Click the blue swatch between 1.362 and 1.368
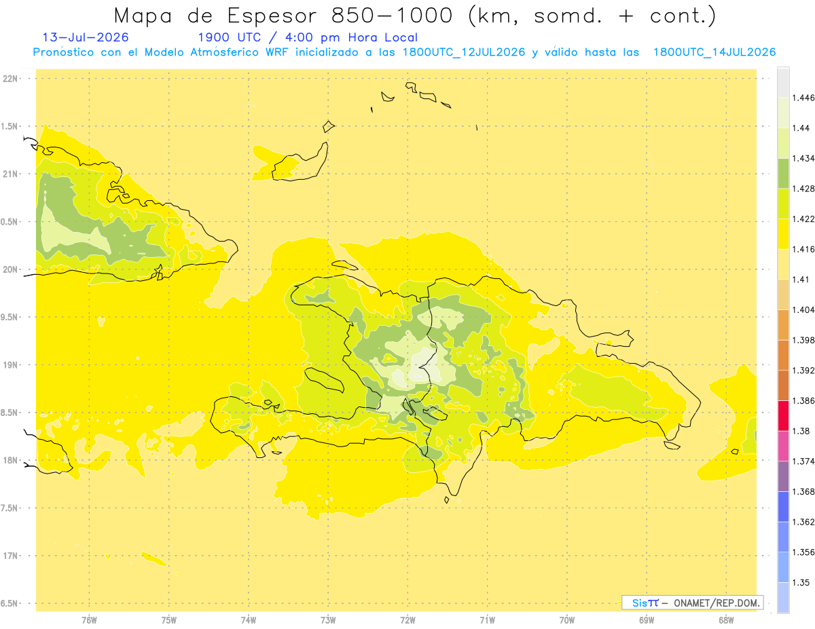This screenshot has height=629, width=815. pos(783,506)
